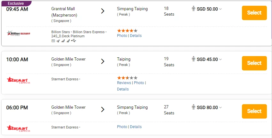Open Reviews for the 10:00 AM Starmart trip
272x138 pixels.
coord(124,83)
